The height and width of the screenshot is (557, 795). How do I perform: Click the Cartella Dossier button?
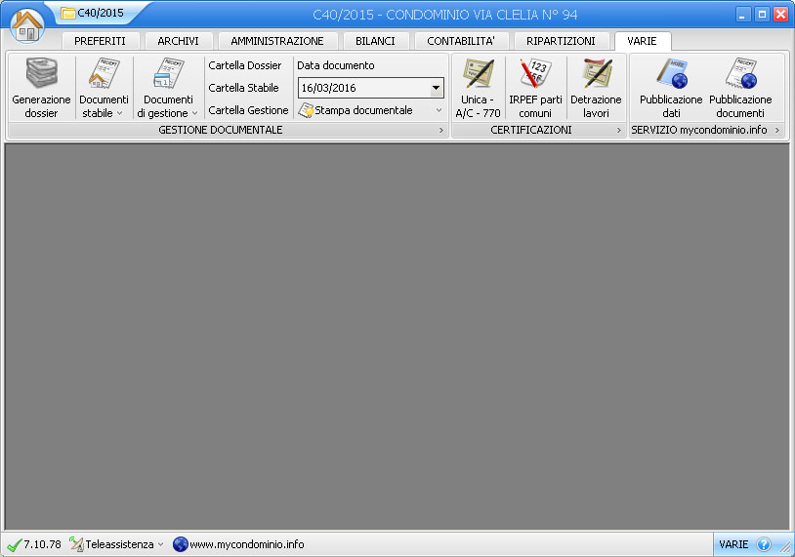click(245, 65)
